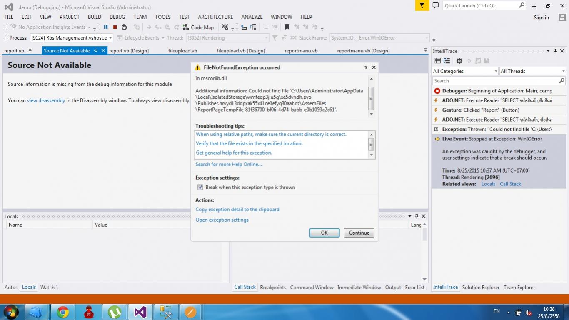Image resolution: width=569 pixels, height=320 pixels.
Task: Click Copy exception detail to the clipboard
Action: click(x=237, y=210)
